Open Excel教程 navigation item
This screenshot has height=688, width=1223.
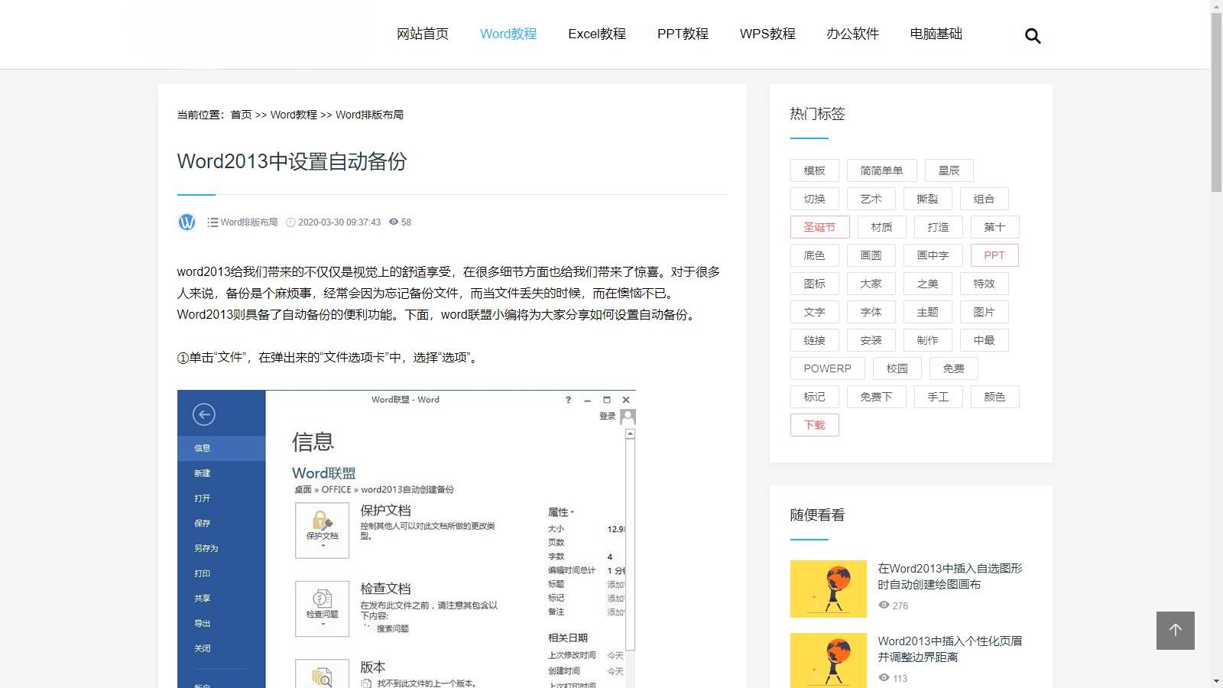click(597, 34)
